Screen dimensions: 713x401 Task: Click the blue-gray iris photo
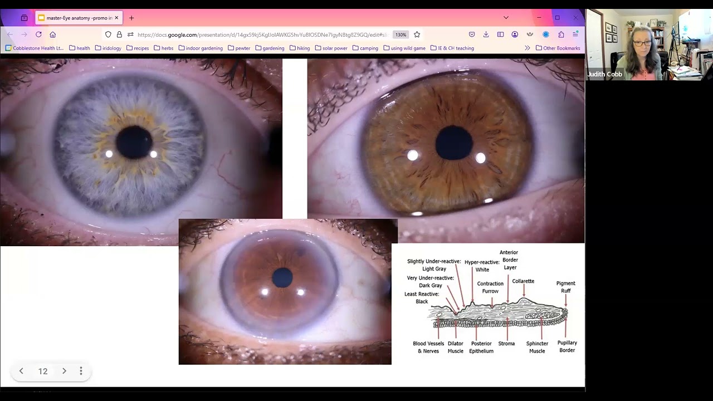click(141, 152)
